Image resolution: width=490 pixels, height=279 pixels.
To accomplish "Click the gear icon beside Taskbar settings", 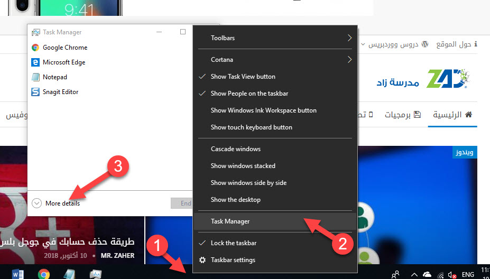I will coord(202,260).
